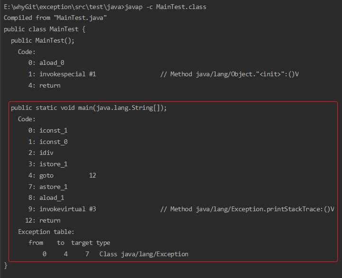The width and height of the screenshot is (342, 278).
Task: Click the Compiled from "MainTest.java" line
Action: pyautogui.click(x=55, y=18)
